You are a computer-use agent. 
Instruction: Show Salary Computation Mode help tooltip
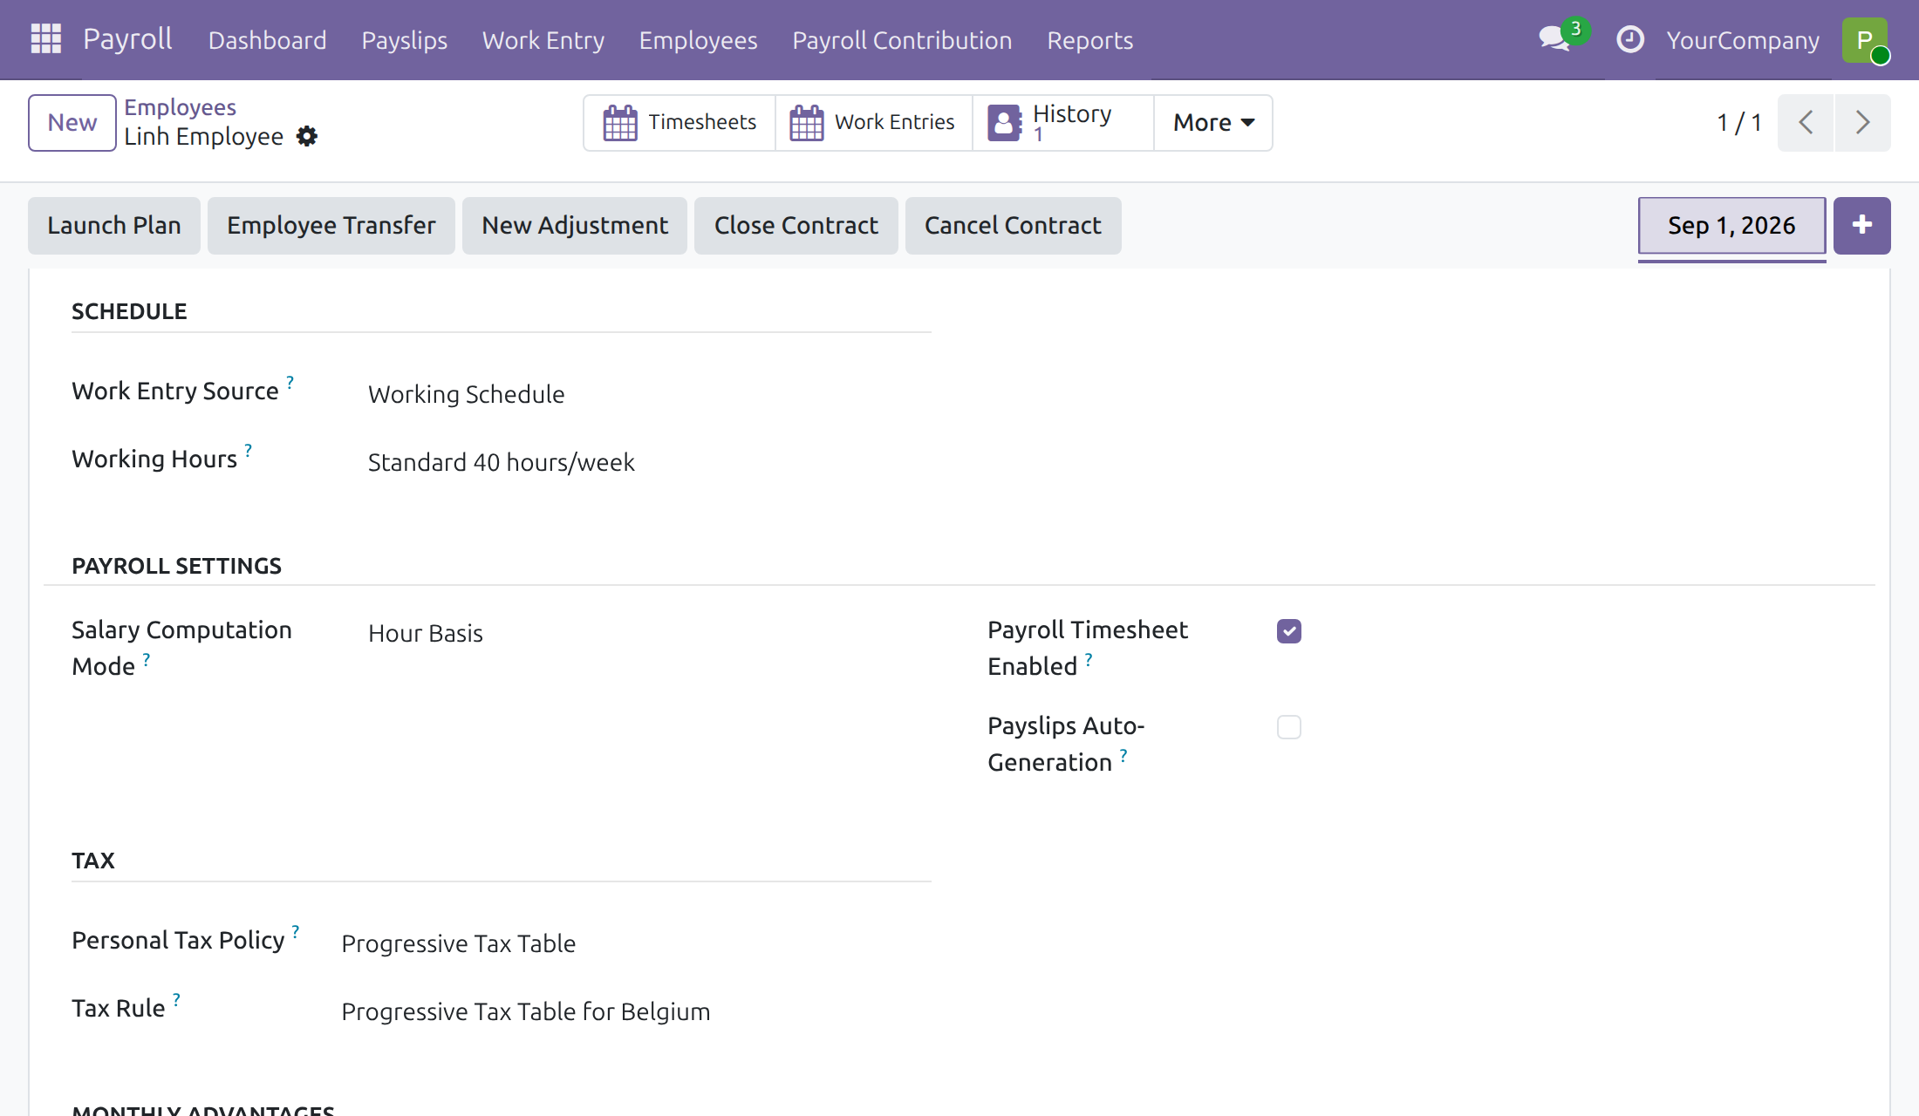pyautogui.click(x=146, y=660)
